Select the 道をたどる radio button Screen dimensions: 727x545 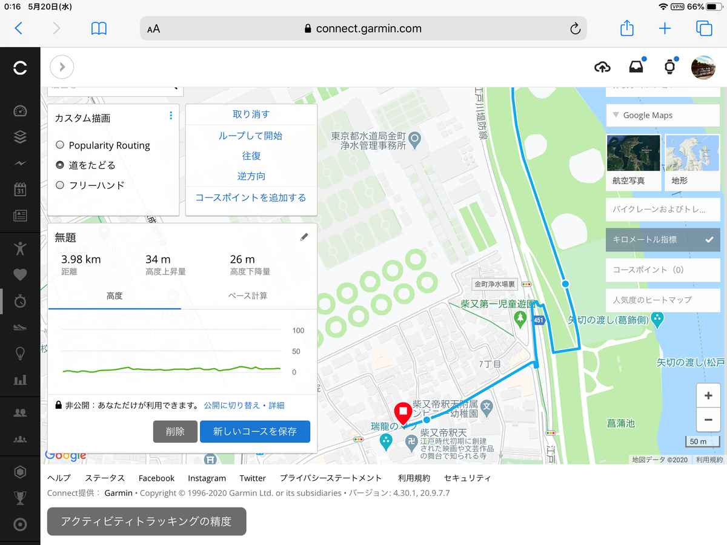59,165
